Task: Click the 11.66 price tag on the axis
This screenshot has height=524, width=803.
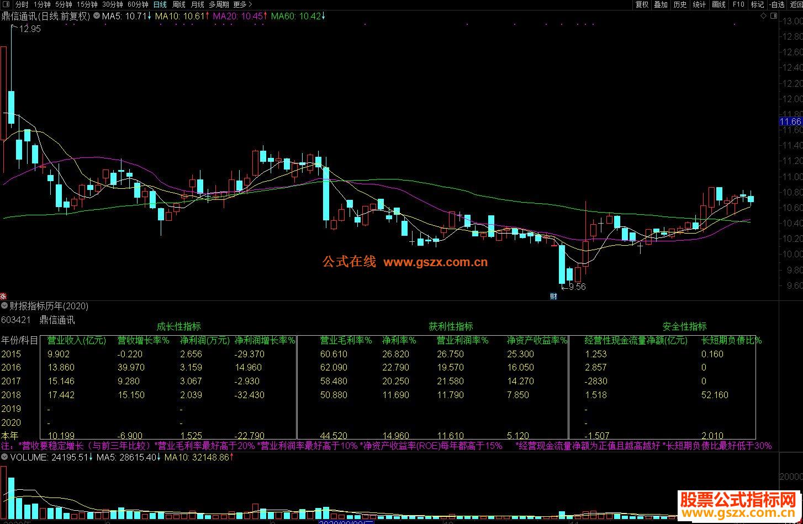Action: (791, 121)
